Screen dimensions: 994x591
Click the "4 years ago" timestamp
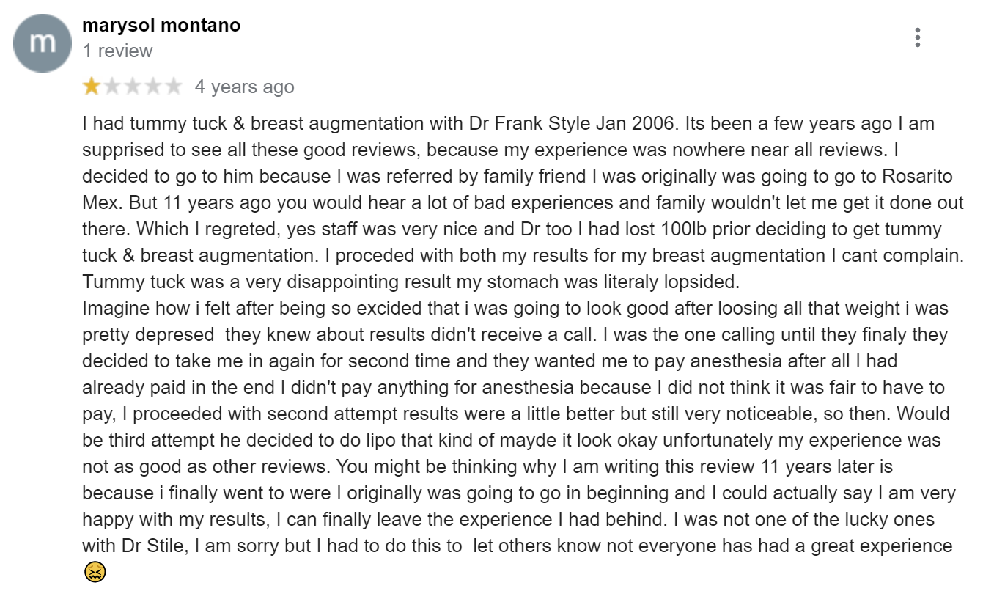(x=244, y=87)
